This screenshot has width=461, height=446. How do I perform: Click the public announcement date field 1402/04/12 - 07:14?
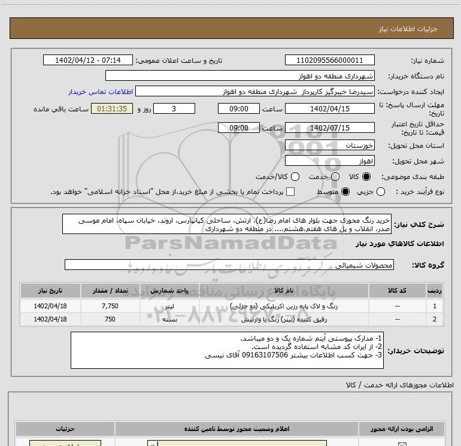click(88, 60)
